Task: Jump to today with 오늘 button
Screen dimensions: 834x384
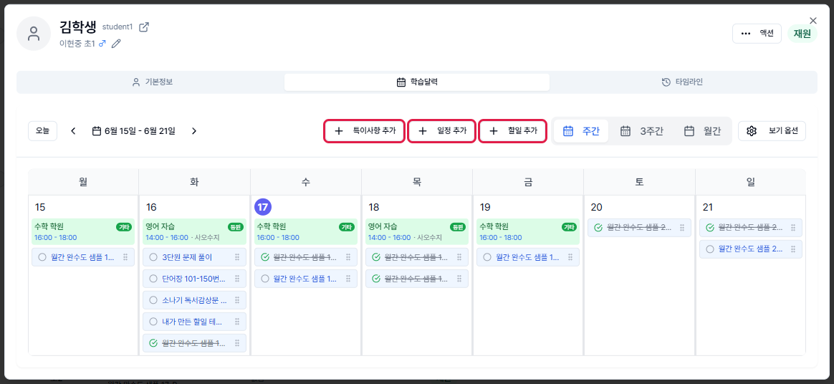Action: (x=42, y=131)
